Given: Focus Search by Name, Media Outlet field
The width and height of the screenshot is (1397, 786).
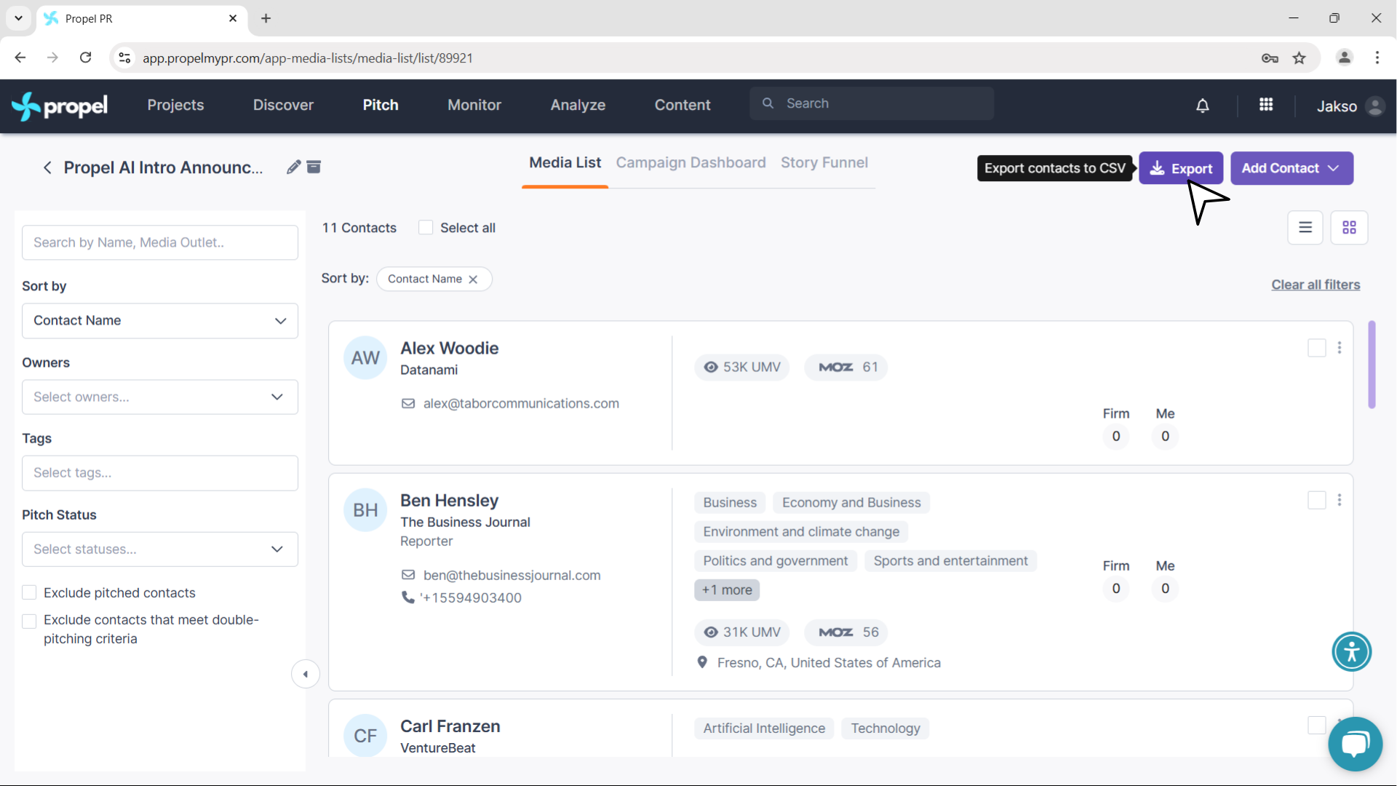Looking at the screenshot, I should (x=160, y=242).
